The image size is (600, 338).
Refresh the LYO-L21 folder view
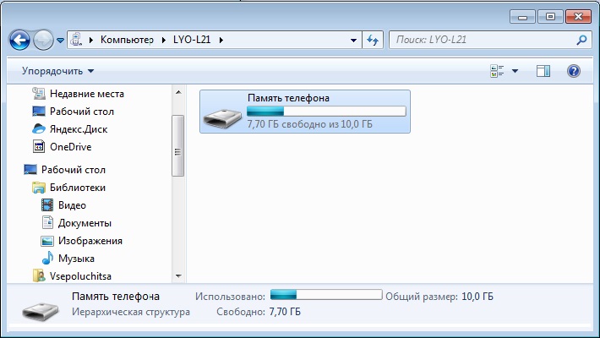coord(373,40)
